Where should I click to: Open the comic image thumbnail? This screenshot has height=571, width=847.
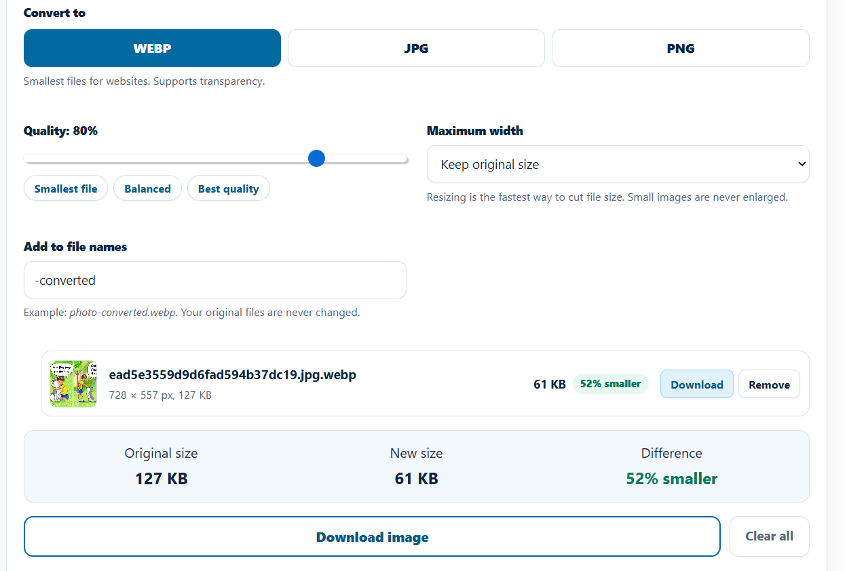[73, 384]
